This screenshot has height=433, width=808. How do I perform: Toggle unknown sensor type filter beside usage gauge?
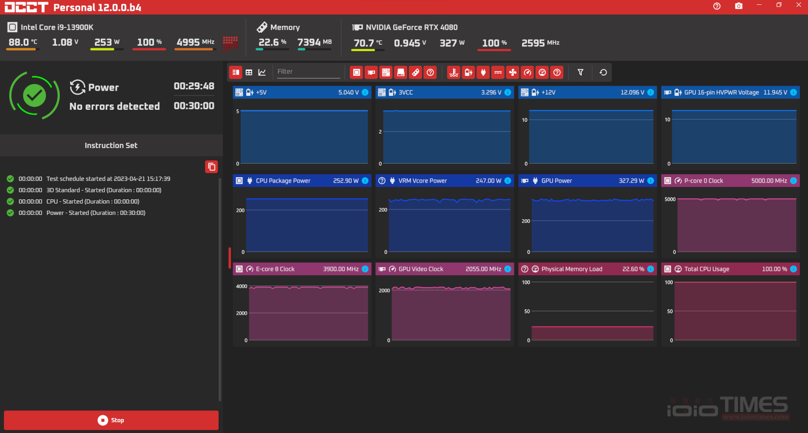(557, 72)
